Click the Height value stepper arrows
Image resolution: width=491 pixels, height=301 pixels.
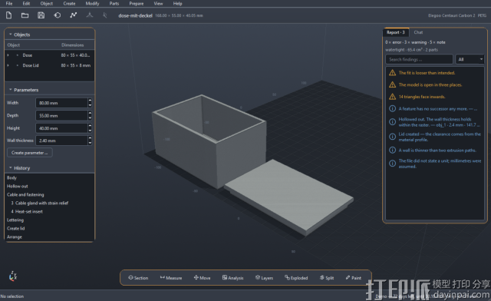[x=90, y=128]
